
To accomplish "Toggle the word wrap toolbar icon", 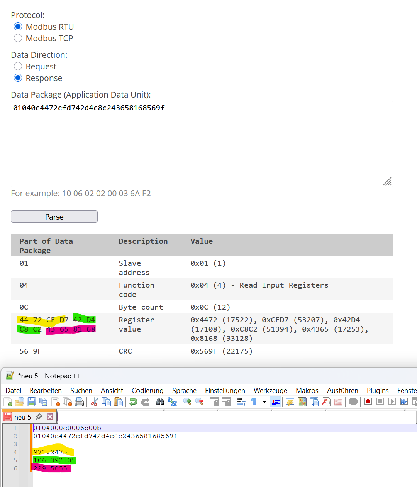I will tap(242, 402).
